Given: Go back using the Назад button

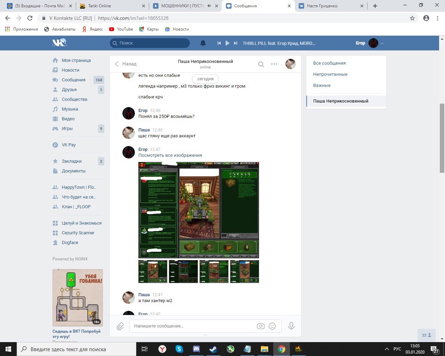Looking at the screenshot, I should click(126, 64).
